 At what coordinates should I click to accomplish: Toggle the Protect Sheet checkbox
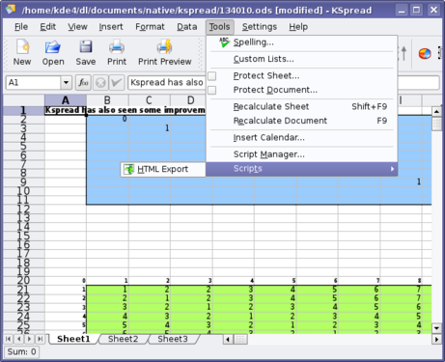tap(212, 76)
